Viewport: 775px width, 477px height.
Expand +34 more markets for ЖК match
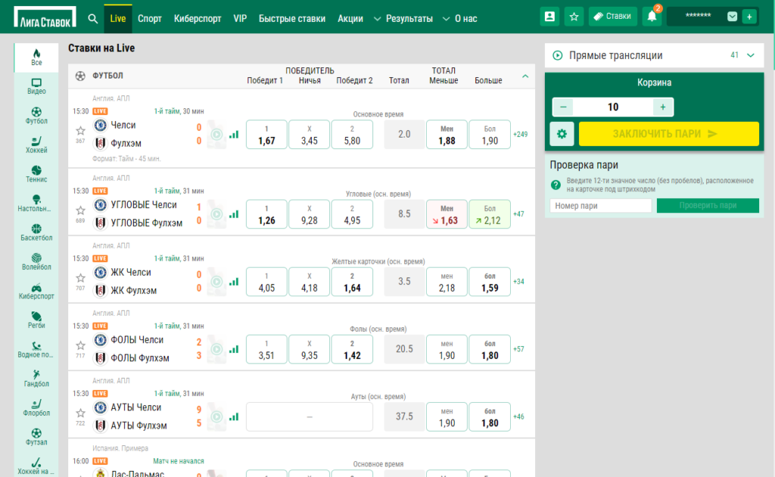(x=518, y=281)
